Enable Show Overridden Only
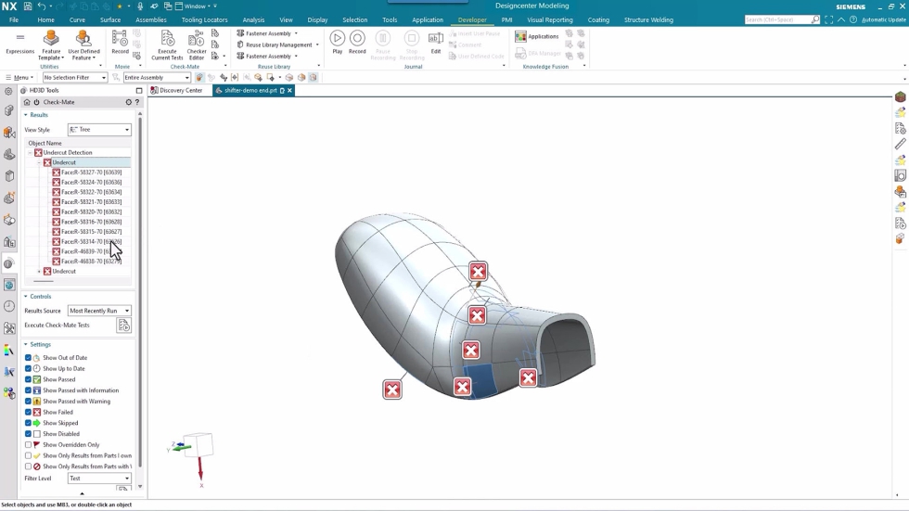 click(x=28, y=445)
